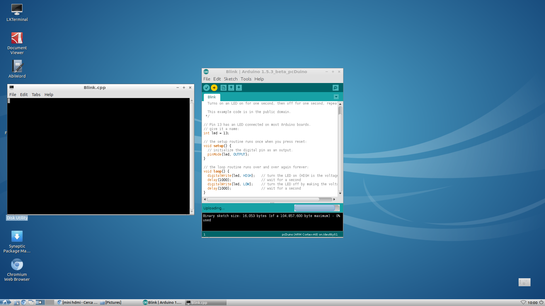Open the terminal Tabs menu
The width and height of the screenshot is (545, 306).
click(x=36, y=95)
